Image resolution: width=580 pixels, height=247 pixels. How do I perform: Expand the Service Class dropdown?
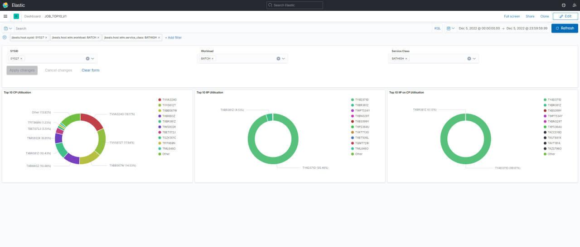coord(474,59)
